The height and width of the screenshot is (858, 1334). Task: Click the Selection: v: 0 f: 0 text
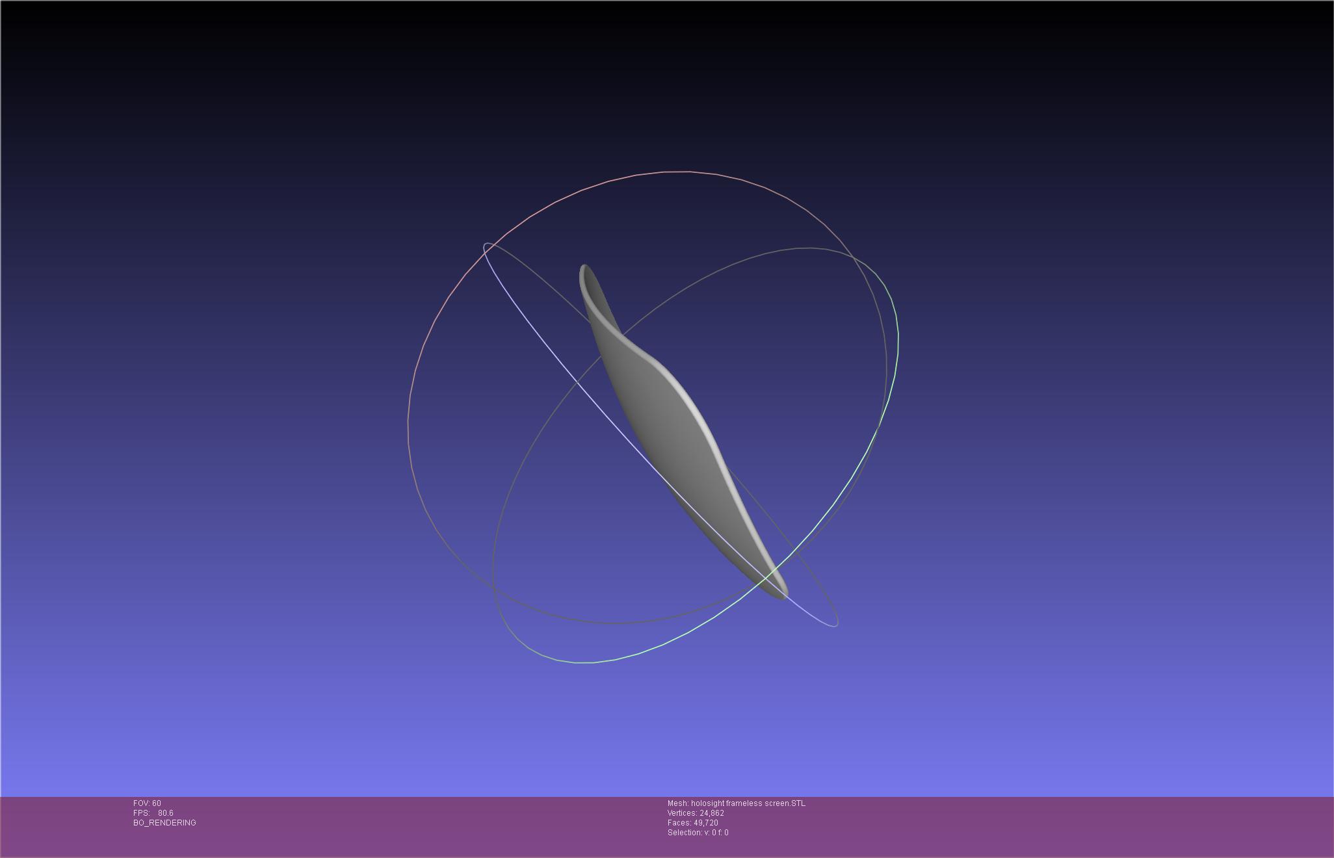point(698,833)
